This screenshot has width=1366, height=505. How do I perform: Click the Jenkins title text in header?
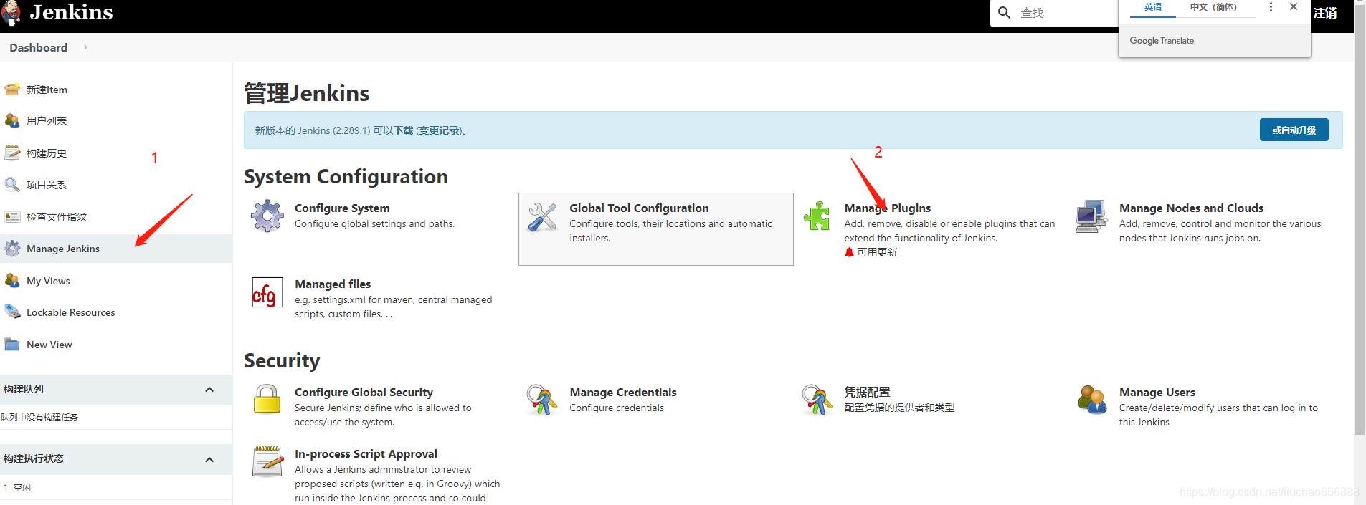(x=71, y=12)
